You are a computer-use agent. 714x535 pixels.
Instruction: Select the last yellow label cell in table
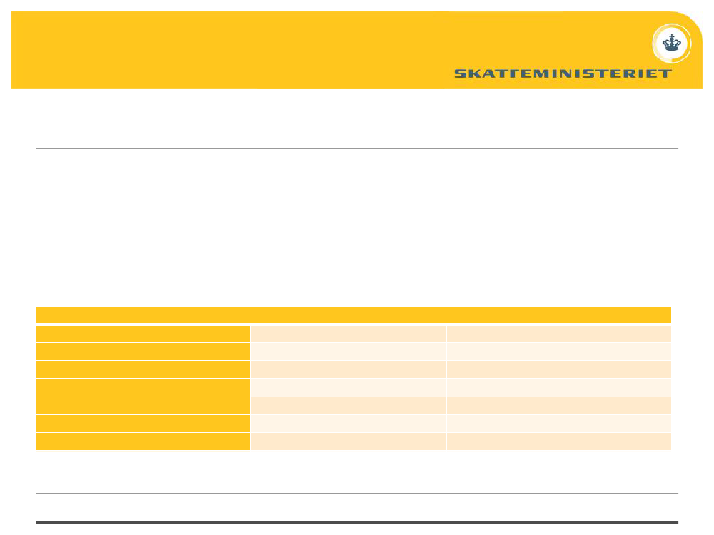pyautogui.click(x=143, y=442)
